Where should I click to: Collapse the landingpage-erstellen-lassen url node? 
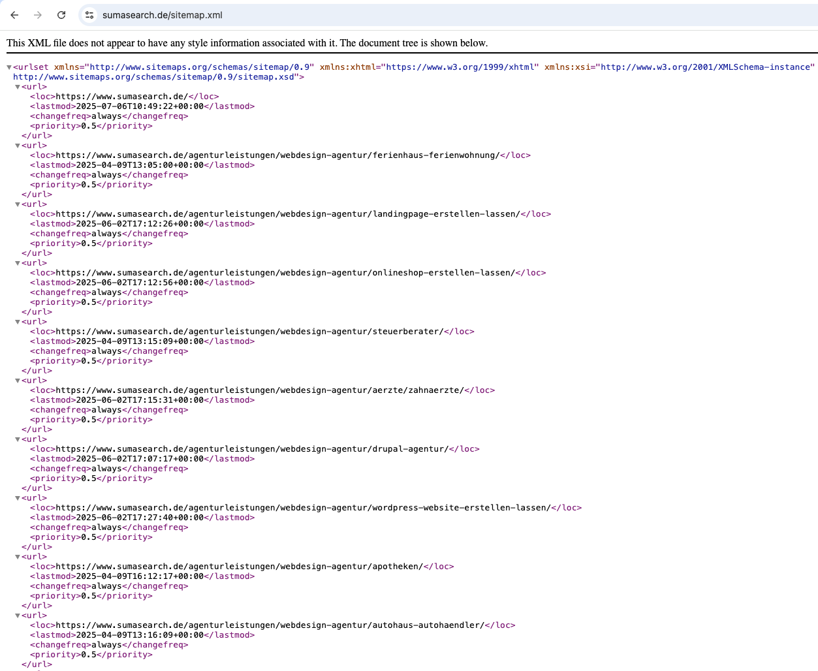pyautogui.click(x=18, y=204)
